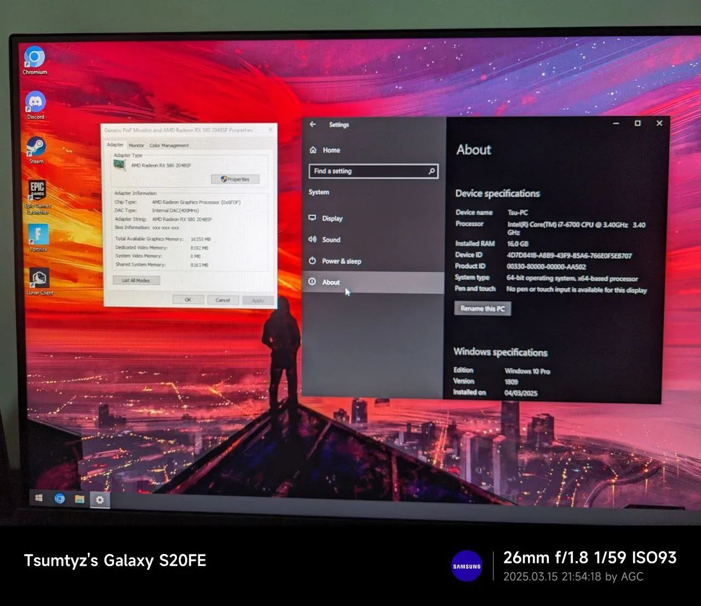Switch to the Color Management tab
Screen dimensions: 701x606
pos(169,146)
